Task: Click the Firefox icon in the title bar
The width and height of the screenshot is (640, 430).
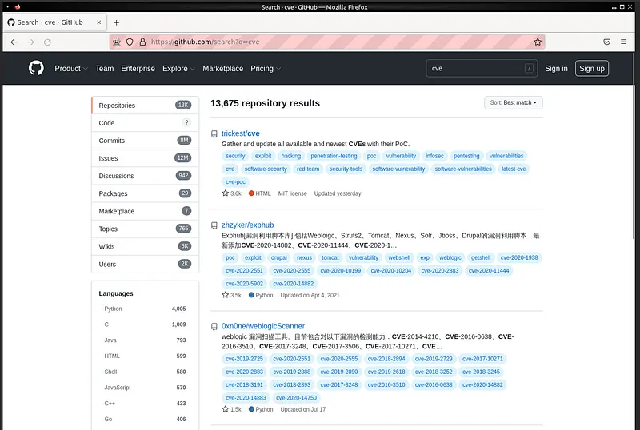Action: [18, 7]
